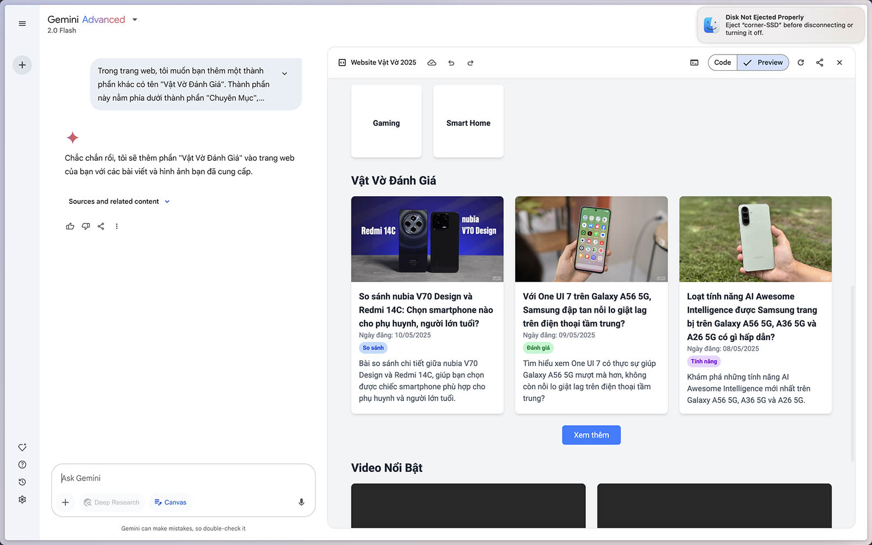Screen dimensions: 872x545
Task: Switch to the Code tab
Action: [722, 63]
